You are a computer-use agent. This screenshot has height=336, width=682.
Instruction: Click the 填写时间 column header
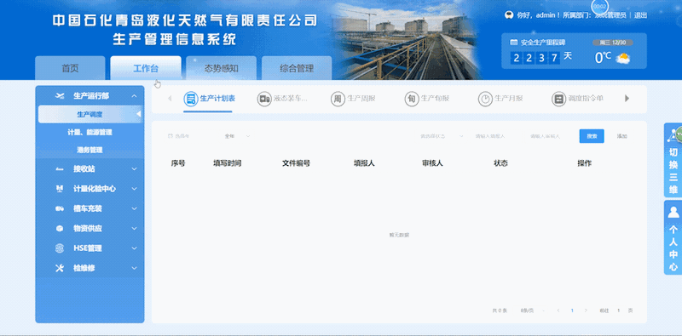click(x=227, y=163)
